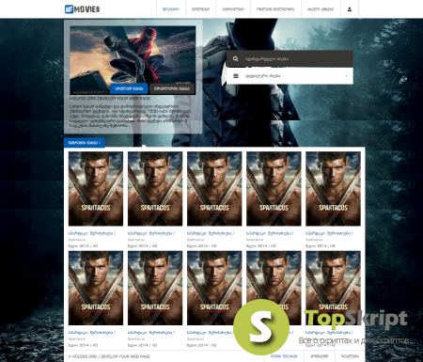Click the dark gray button on the Spider-Man banner

click(x=172, y=88)
